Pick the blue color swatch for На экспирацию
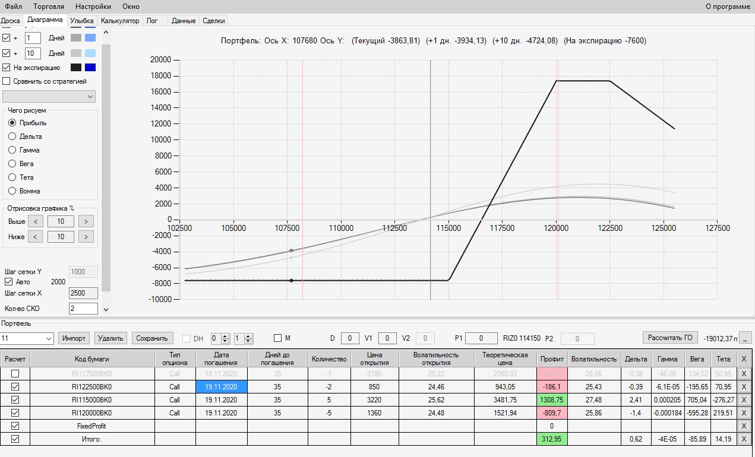 (x=90, y=68)
